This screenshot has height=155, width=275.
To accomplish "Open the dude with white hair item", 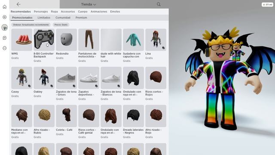I will pos(111,40).
